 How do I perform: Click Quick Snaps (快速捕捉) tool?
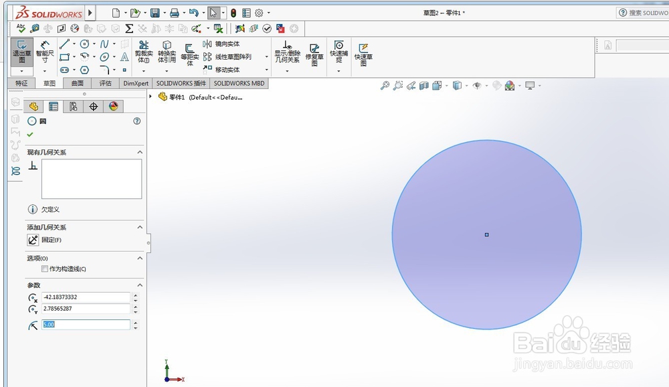click(339, 52)
